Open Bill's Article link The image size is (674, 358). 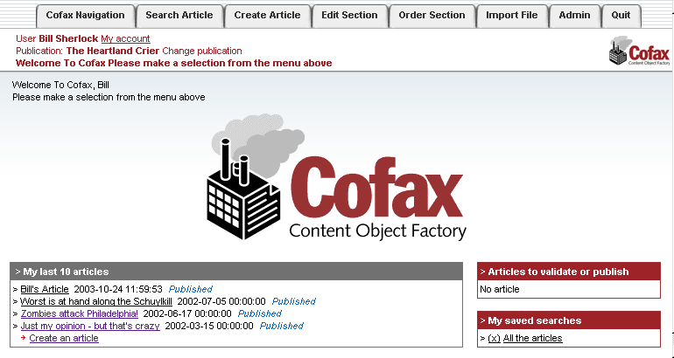(x=45, y=289)
